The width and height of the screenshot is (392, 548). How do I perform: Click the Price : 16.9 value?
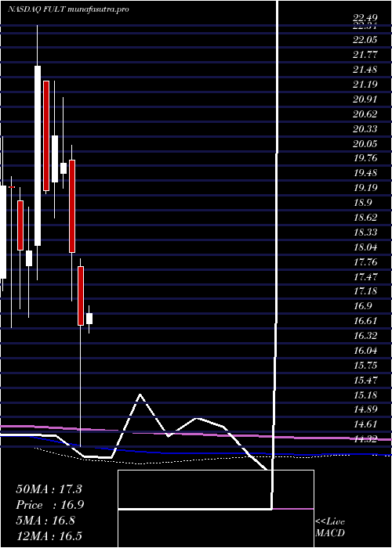[x=49, y=505]
